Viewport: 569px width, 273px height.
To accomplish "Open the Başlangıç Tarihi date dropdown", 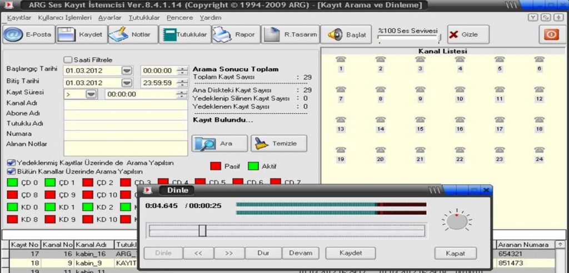I will tap(127, 71).
